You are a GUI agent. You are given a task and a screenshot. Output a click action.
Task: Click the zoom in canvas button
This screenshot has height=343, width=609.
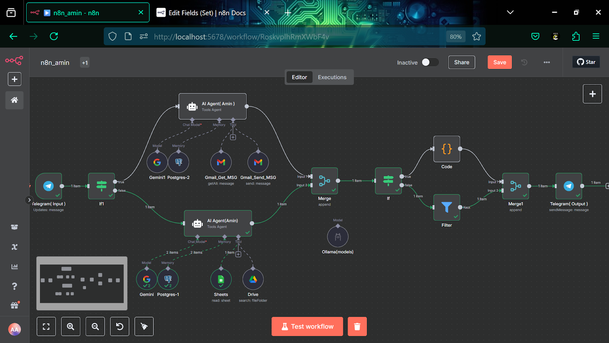point(70,327)
